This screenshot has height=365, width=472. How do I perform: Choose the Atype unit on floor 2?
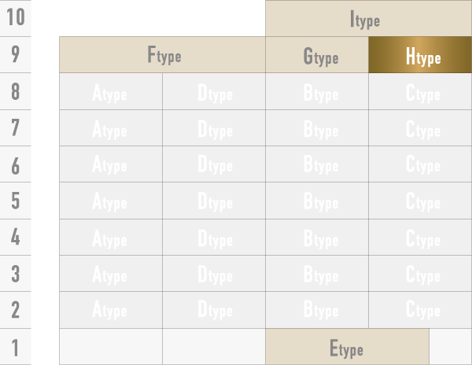pyautogui.click(x=111, y=309)
